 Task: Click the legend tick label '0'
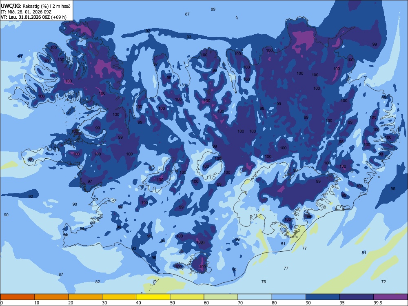(2, 303)
